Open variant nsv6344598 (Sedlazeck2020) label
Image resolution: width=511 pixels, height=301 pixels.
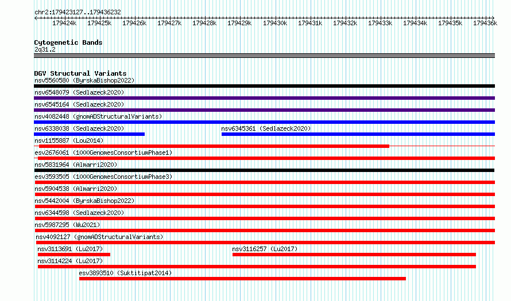click(x=79, y=213)
